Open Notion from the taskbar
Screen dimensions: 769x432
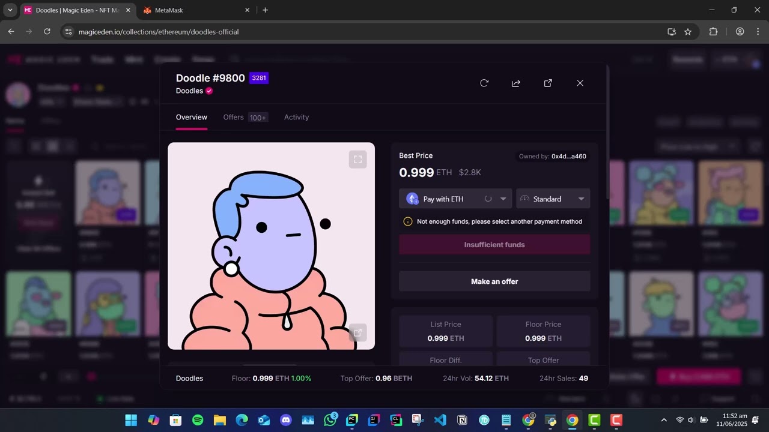tap(462, 420)
